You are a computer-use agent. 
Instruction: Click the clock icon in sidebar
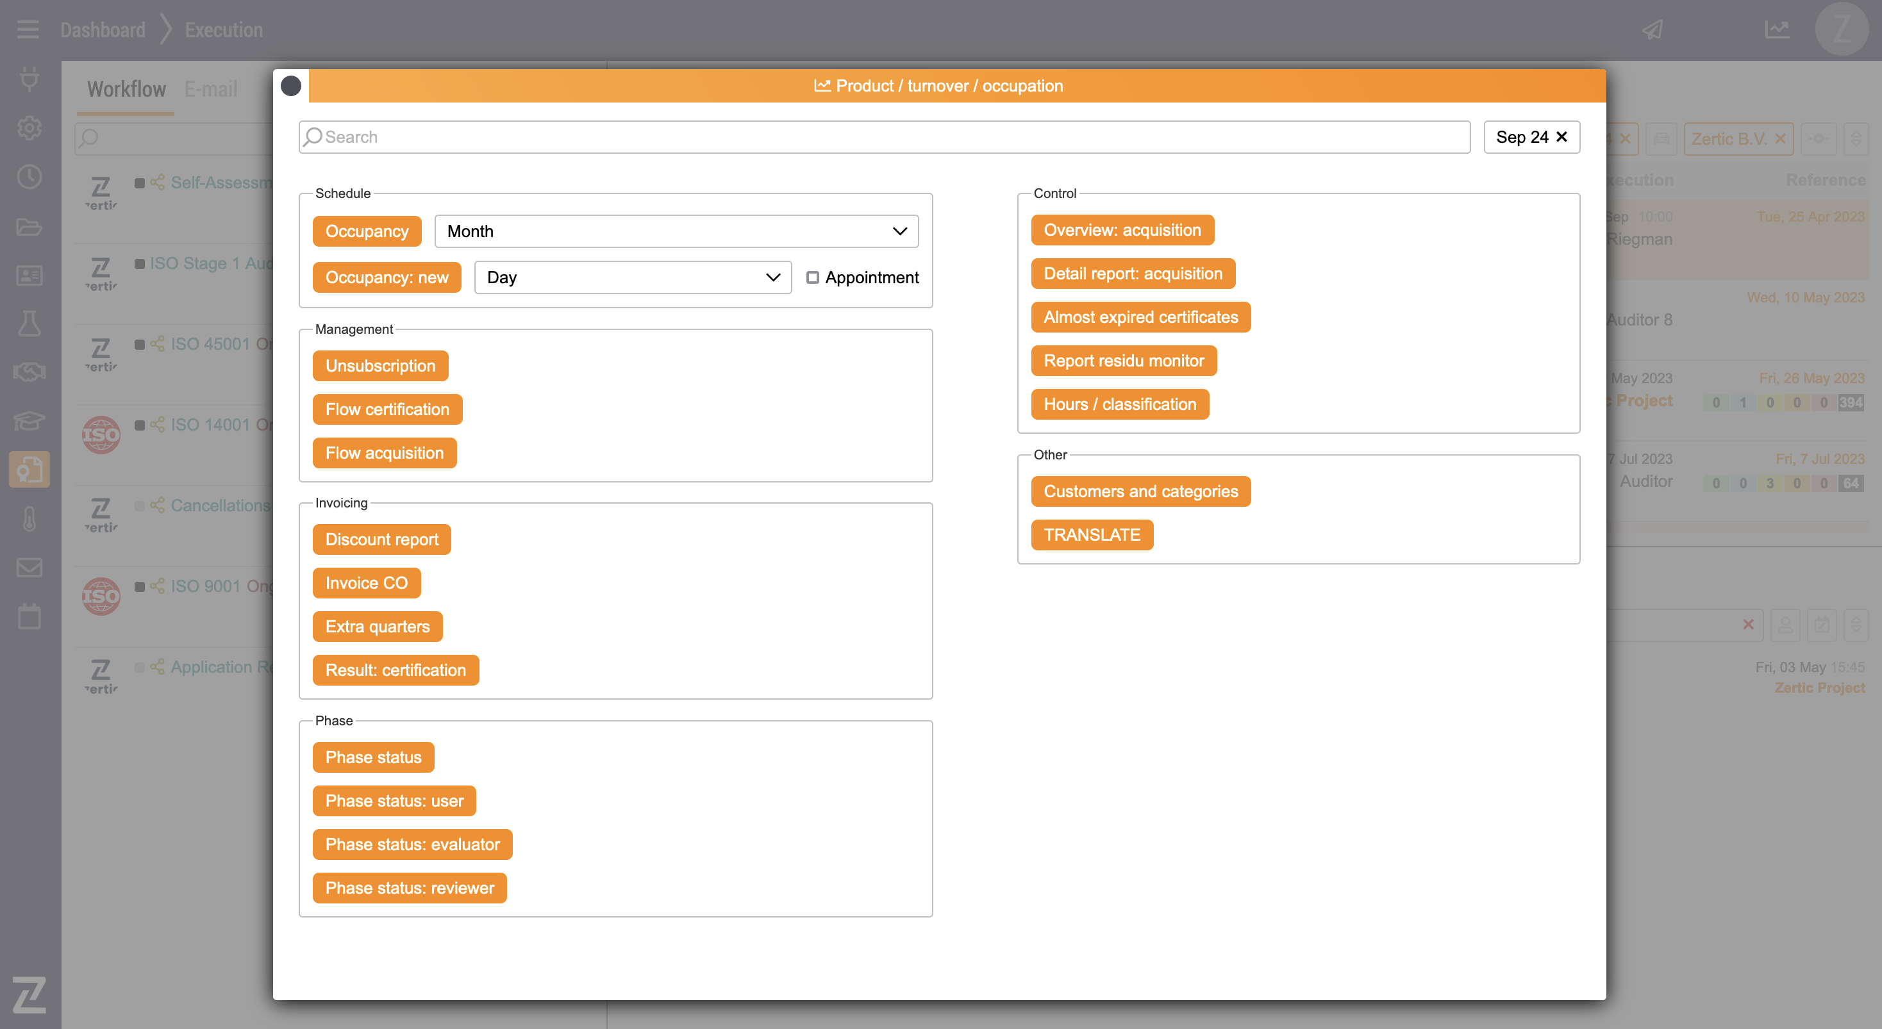point(29,177)
